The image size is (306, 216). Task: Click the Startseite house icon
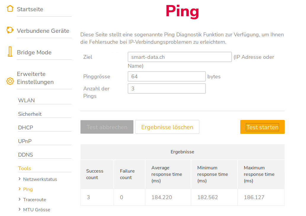pyautogui.click(x=10, y=9)
